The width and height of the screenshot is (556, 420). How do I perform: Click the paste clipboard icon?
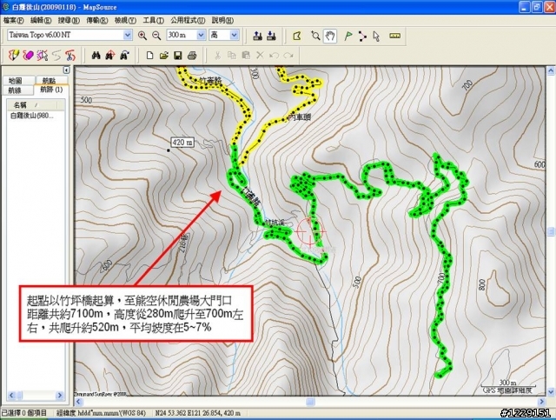tap(246, 56)
